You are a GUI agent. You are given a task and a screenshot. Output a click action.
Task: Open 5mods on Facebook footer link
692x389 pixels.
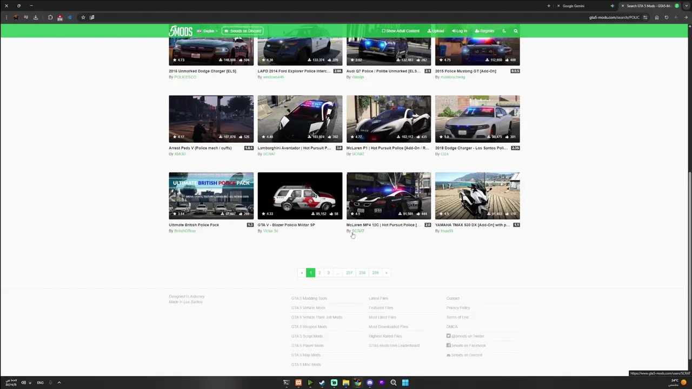pos(466,346)
